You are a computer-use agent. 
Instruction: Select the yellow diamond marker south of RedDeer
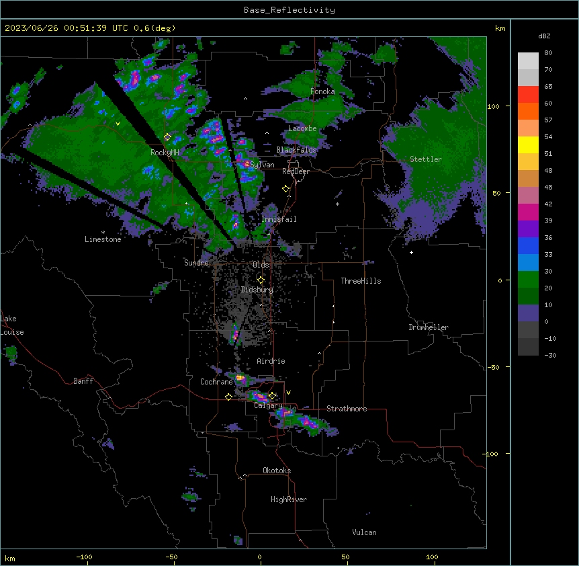(285, 189)
